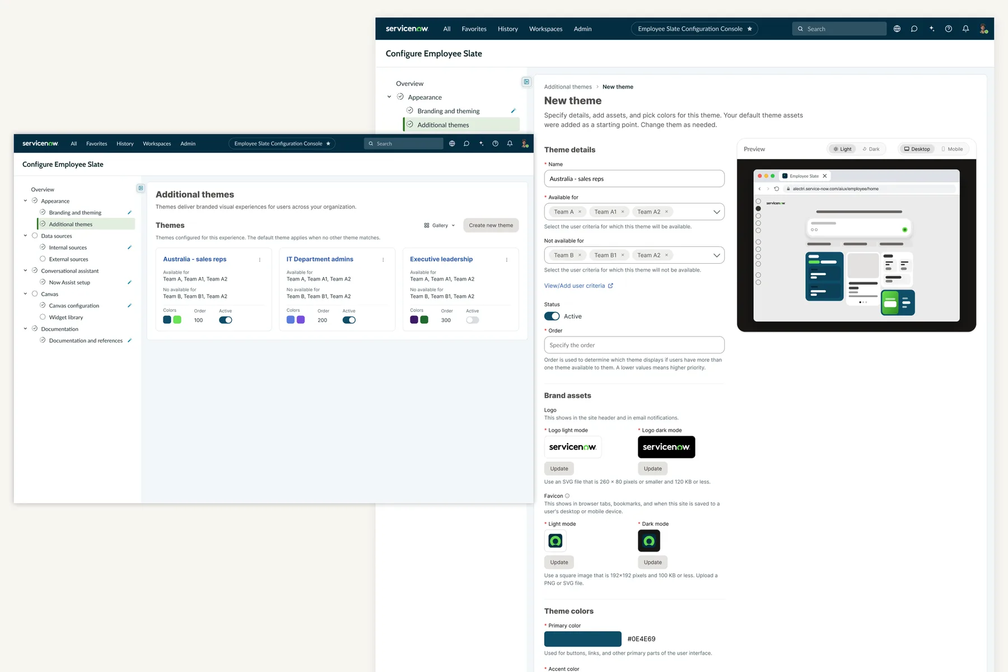Collapse Appearance section in front window
1008x672 pixels.
25,200
